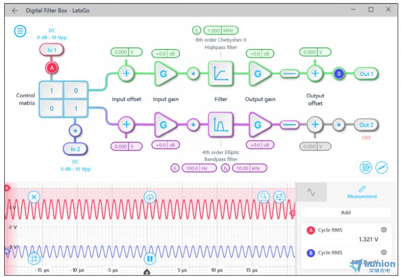Edit the 1.000 MHz cutoff frequency

point(221,31)
